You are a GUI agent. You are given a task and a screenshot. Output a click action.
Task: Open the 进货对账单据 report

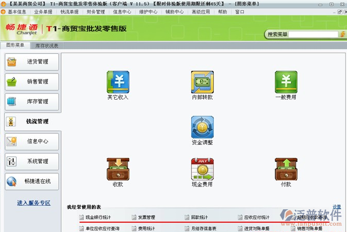(257, 228)
